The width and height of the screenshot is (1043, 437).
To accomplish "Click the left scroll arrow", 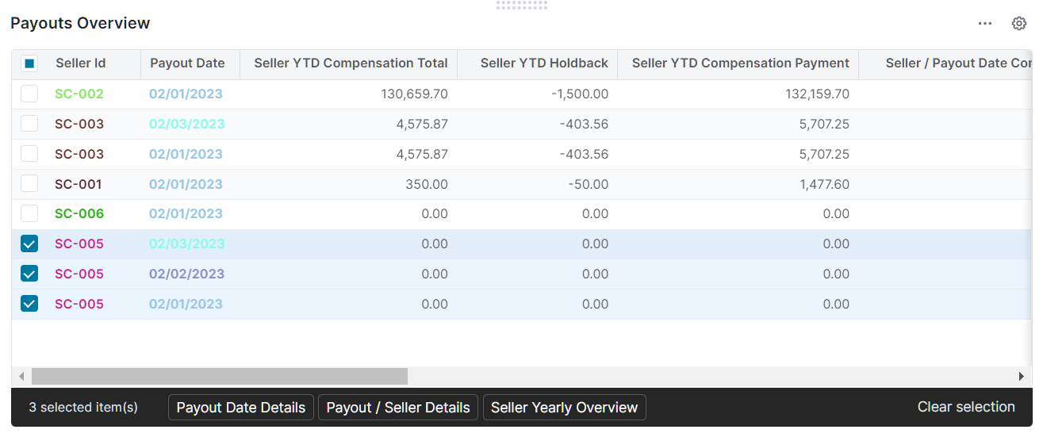I will [21, 376].
